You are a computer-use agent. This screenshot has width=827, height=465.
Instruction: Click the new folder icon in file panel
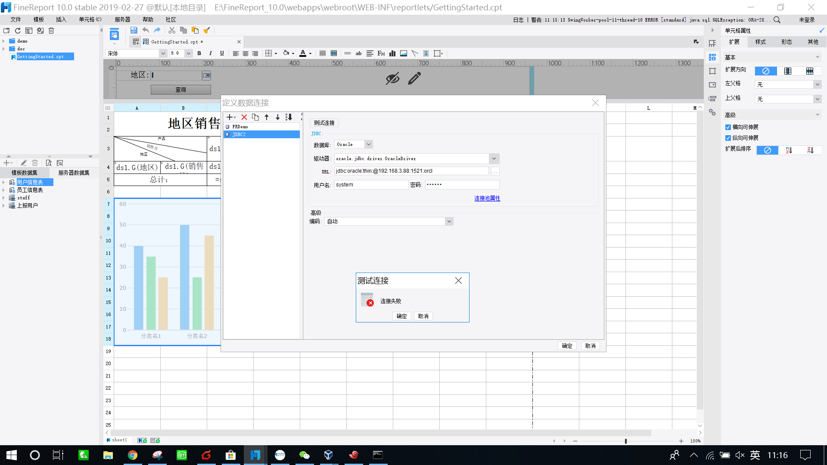tap(6, 31)
